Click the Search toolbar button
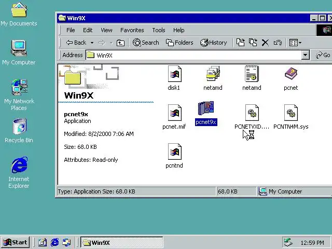332x249 pixels. [146, 43]
